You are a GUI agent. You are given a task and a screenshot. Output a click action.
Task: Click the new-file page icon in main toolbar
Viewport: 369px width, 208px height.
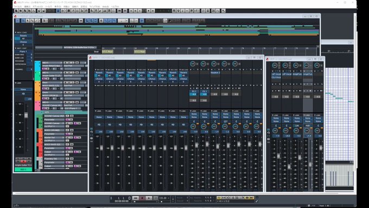click(16, 11)
